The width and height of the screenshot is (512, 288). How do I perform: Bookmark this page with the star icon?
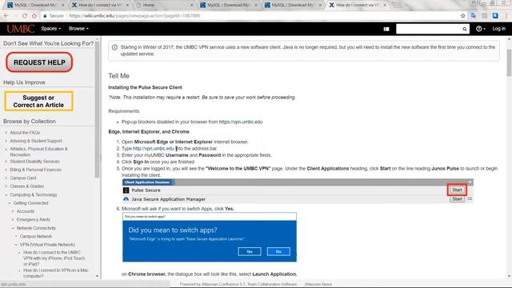pyautogui.click(x=462, y=16)
